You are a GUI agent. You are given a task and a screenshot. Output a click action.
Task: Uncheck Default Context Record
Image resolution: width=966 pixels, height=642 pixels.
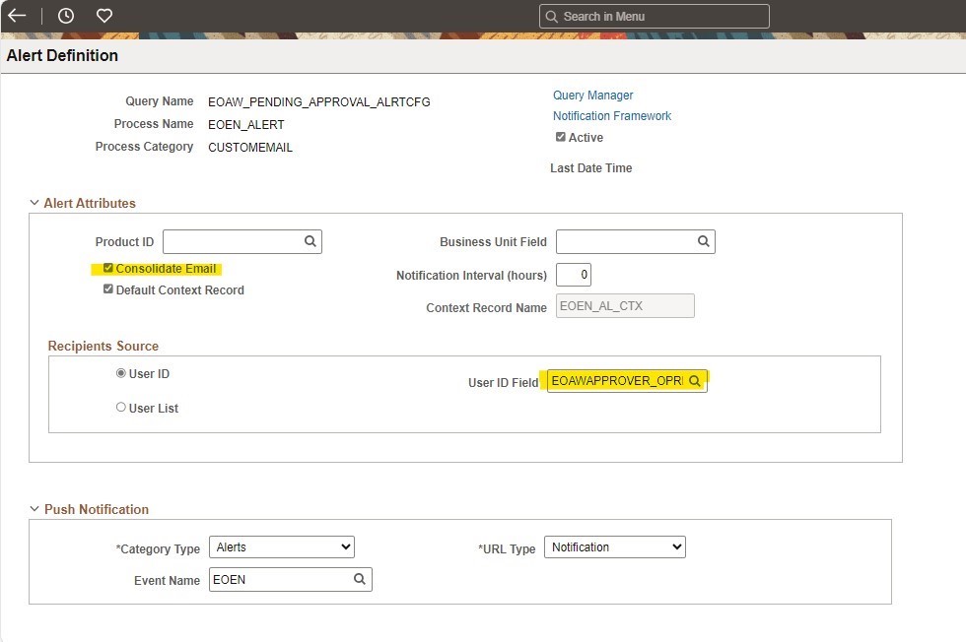point(108,288)
